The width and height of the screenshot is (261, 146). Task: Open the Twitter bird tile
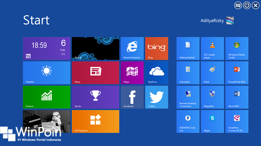coord(157,97)
